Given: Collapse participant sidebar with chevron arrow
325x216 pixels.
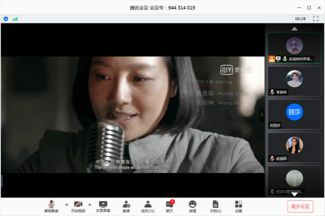Looking at the screenshot, I should pos(262,115).
